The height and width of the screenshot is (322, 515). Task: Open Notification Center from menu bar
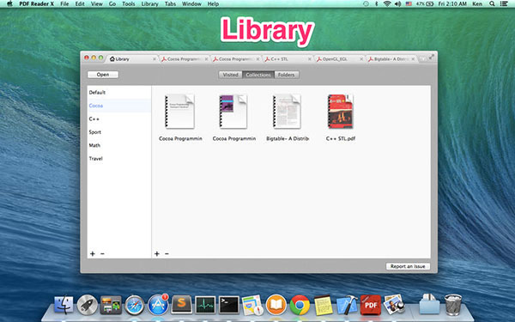(504, 4)
